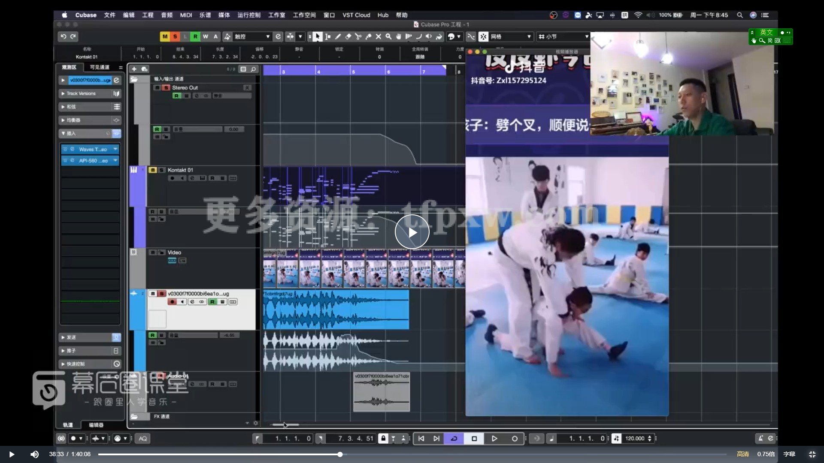Open the Track Versions panel icon
Image resolution: width=824 pixels, height=463 pixels.
pos(116,93)
